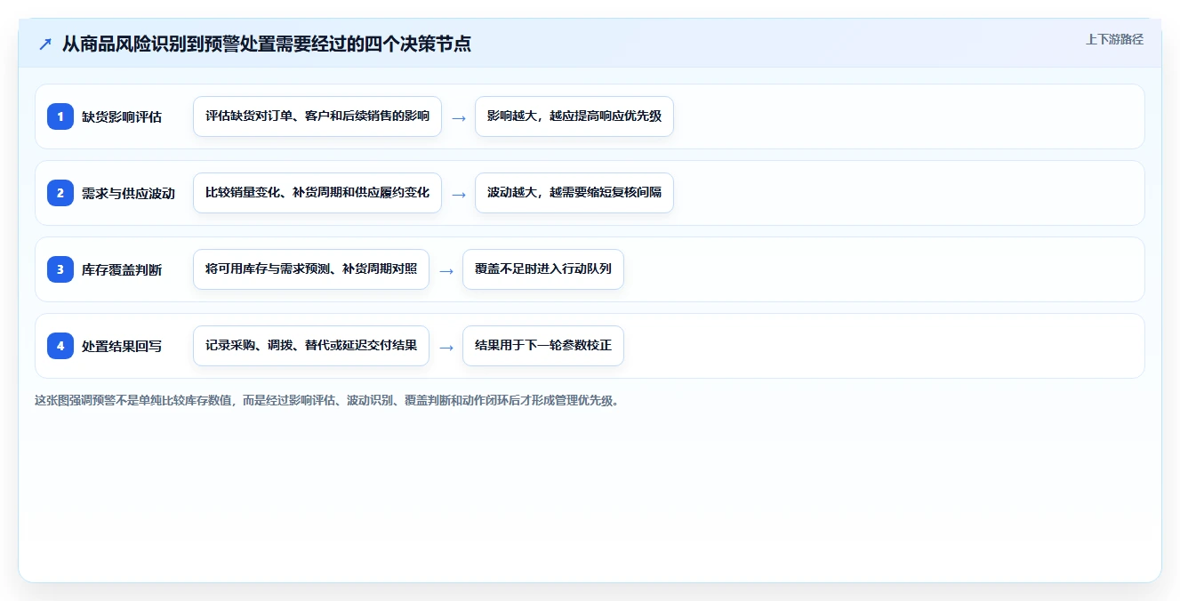Click the box 评估缺货对订单、客户和后续销售的影响

click(x=317, y=116)
